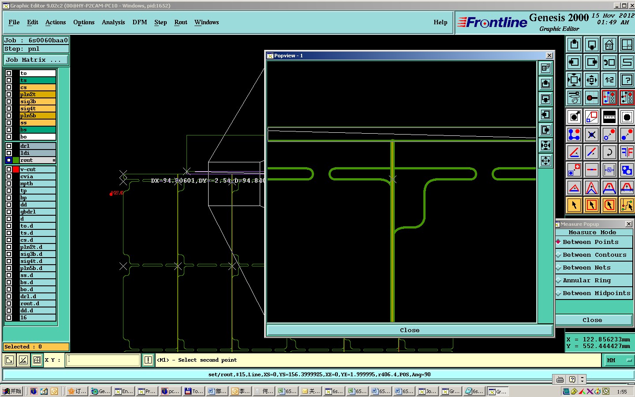Viewport: 635px width, 397px height.
Task: Toggle the checkbox for layer sig3b
Action: tap(9, 101)
